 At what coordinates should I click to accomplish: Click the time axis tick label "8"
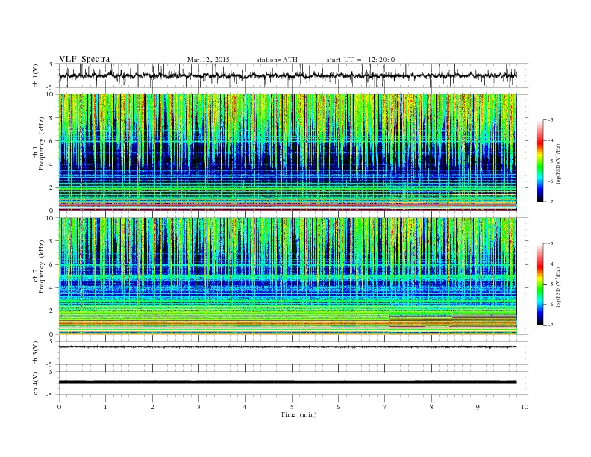[431, 407]
